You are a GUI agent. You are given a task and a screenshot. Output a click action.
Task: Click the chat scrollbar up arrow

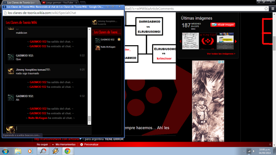[x=89, y=29]
